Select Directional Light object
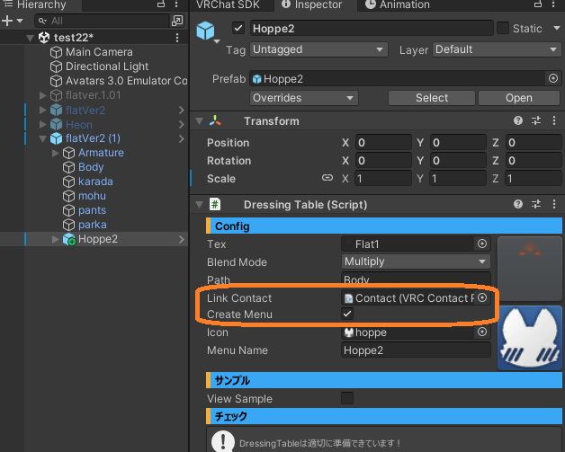The image size is (565, 452). coord(107,66)
